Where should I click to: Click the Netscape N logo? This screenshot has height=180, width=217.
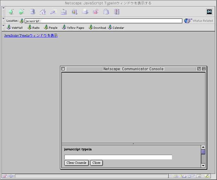[x=209, y=12]
